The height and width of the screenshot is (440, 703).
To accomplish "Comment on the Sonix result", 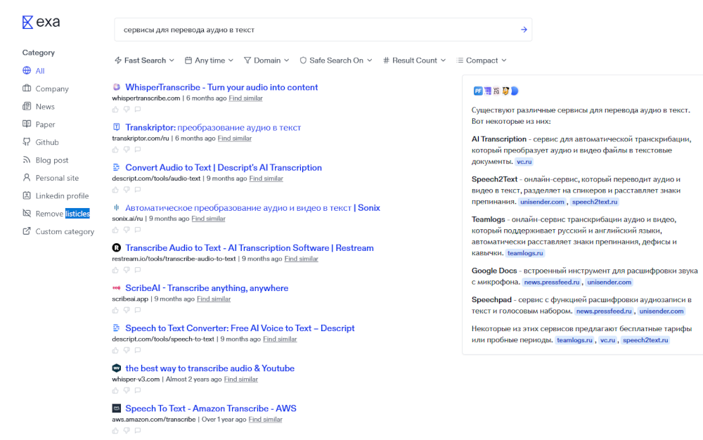I will click(x=138, y=230).
